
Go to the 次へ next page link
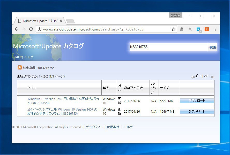pyautogui.click(x=207, y=76)
